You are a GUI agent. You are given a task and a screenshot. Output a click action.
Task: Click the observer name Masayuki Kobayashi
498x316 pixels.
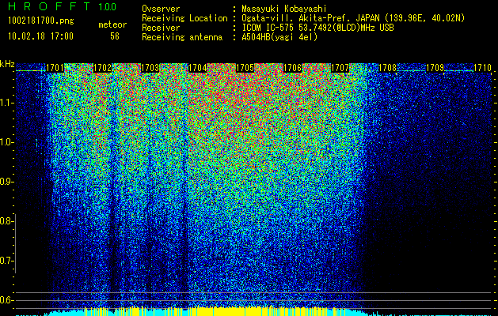click(284, 9)
